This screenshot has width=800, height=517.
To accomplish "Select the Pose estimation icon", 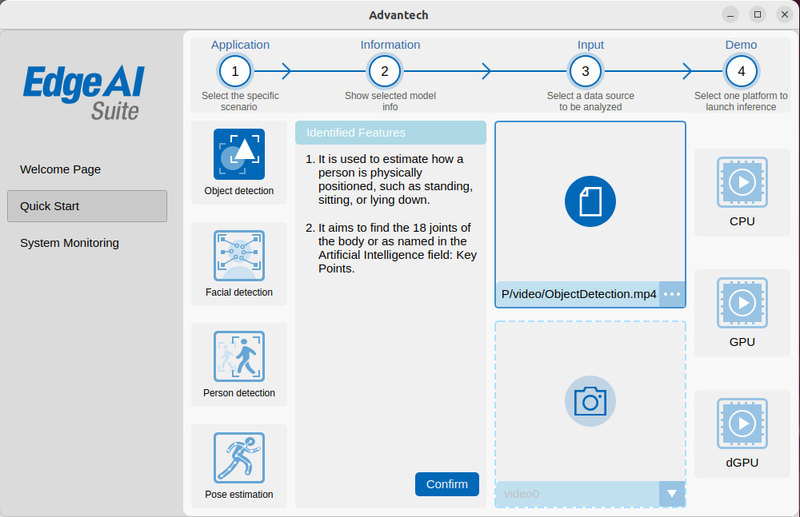I will pyautogui.click(x=238, y=458).
